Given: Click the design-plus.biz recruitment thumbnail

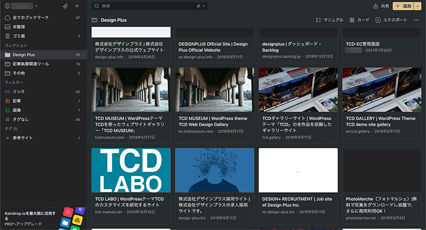Looking at the screenshot, I should pyautogui.click(x=215, y=170).
